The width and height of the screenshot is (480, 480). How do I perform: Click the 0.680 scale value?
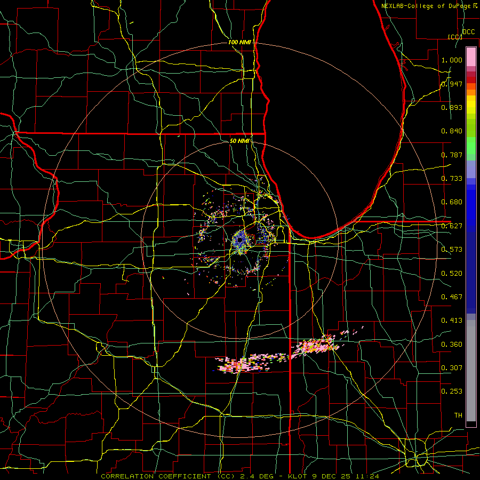click(x=452, y=202)
